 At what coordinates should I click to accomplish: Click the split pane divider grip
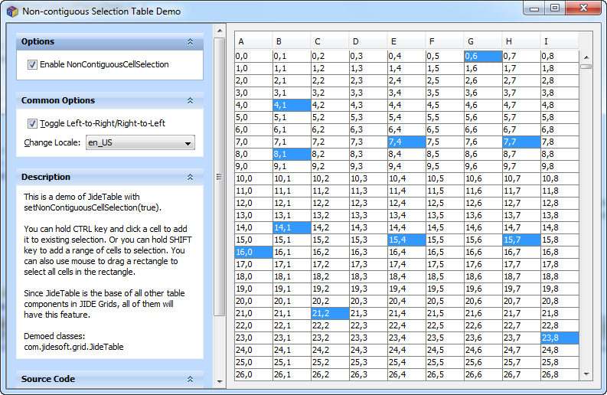[x=219, y=177]
